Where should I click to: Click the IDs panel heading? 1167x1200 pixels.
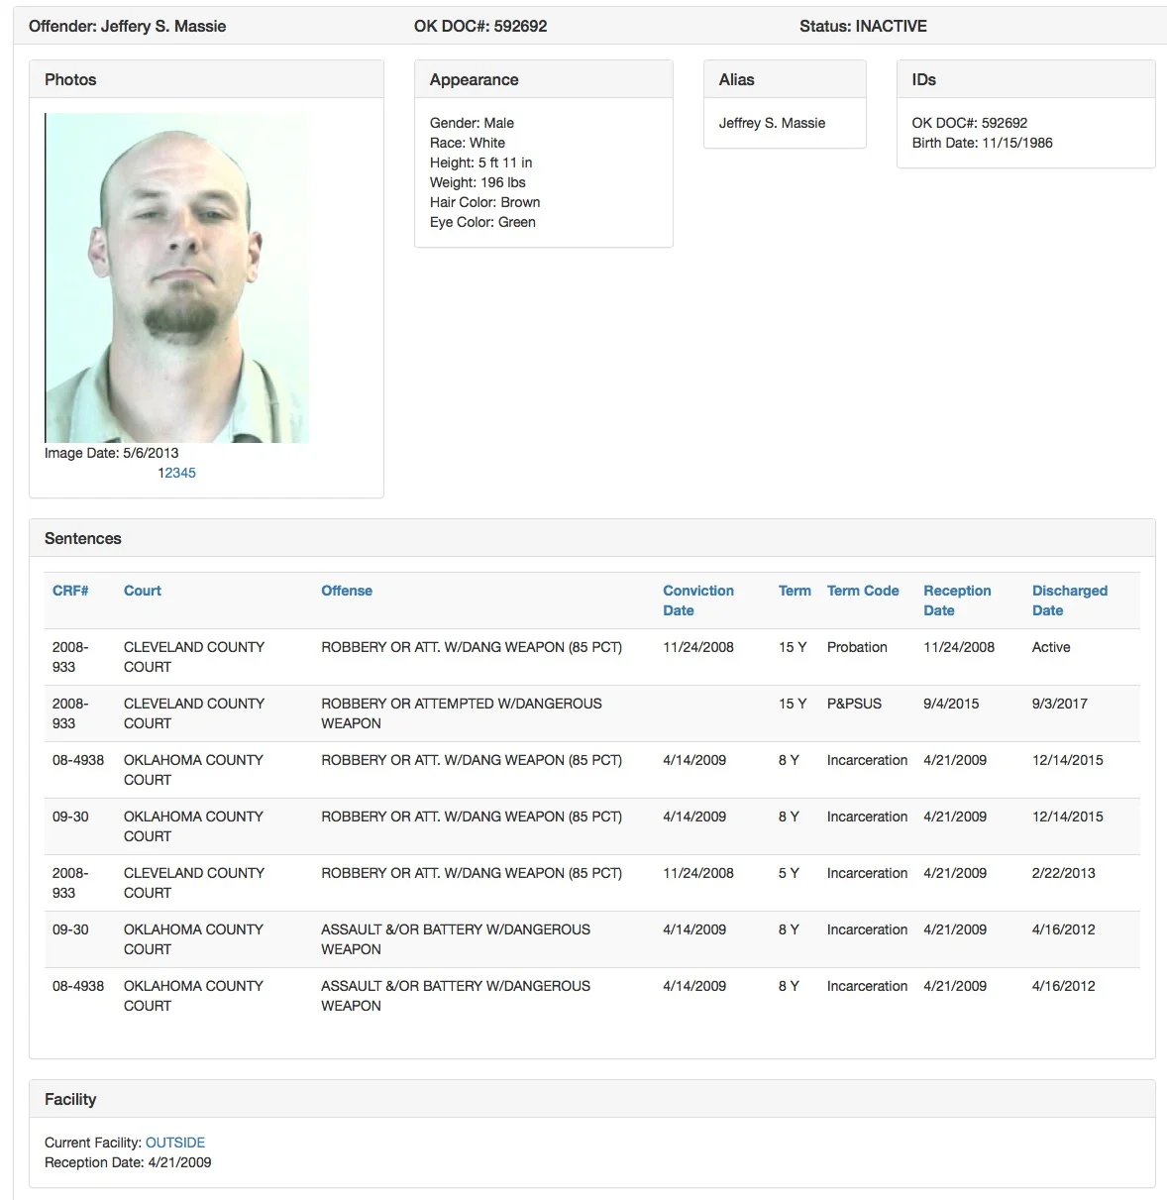(924, 79)
